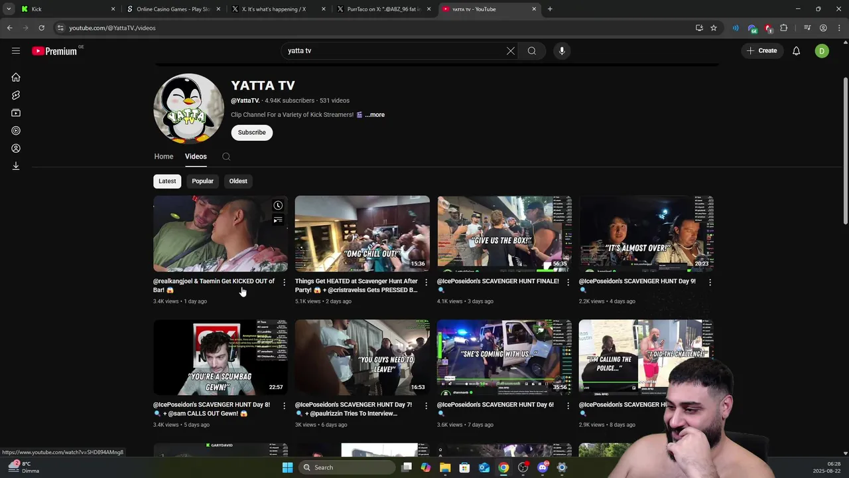The image size is (849, 478).
Task: Switch to the PurrTaco on X tab
Action: click(x=383, y=9)
